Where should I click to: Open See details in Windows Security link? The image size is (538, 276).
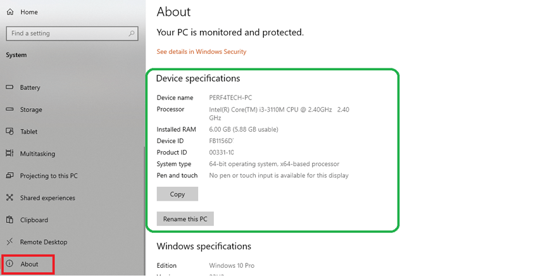(201, 52)
